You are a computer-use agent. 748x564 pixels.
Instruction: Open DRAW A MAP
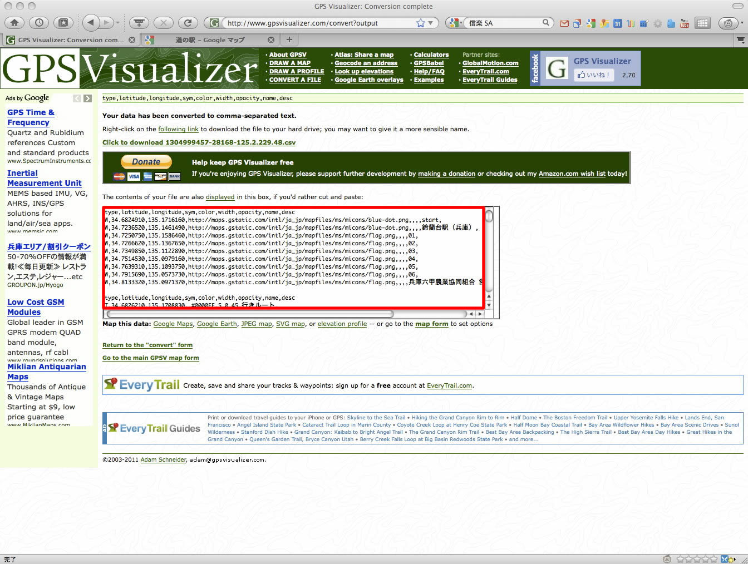pos(290,63)
